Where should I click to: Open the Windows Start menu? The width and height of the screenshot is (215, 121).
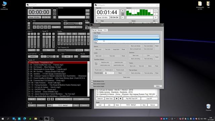click(x=3, y=119)
